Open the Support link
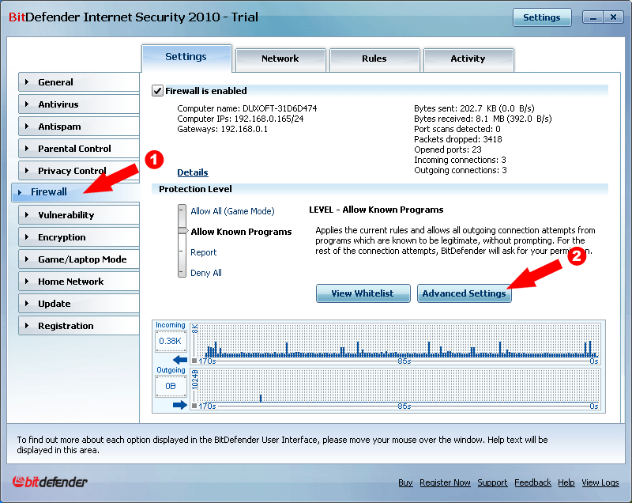This screenshot has height=503, width=632. (492, 482)
